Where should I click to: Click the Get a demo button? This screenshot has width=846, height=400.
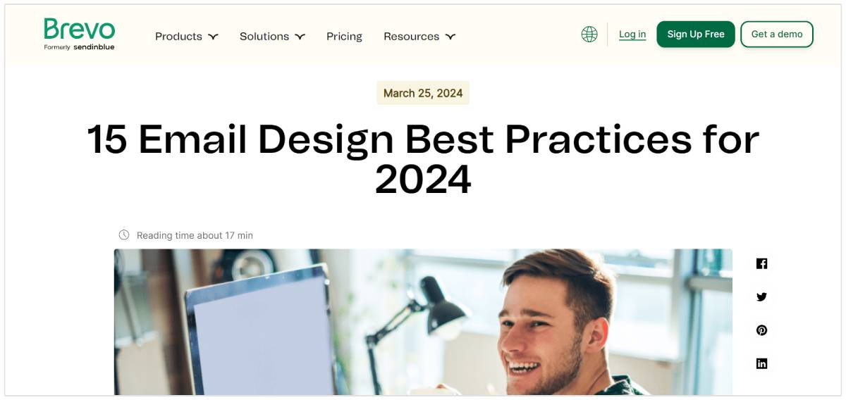click(776, 35)
